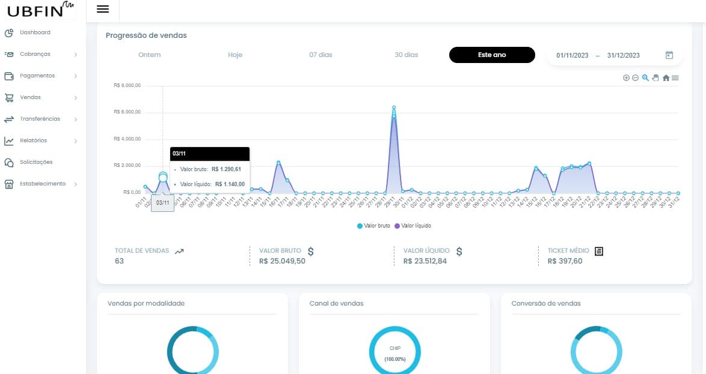Screen dimensions: 706x374
Task: Activate the selection zoom magnifier tool
Action: [x=645, y=77]
